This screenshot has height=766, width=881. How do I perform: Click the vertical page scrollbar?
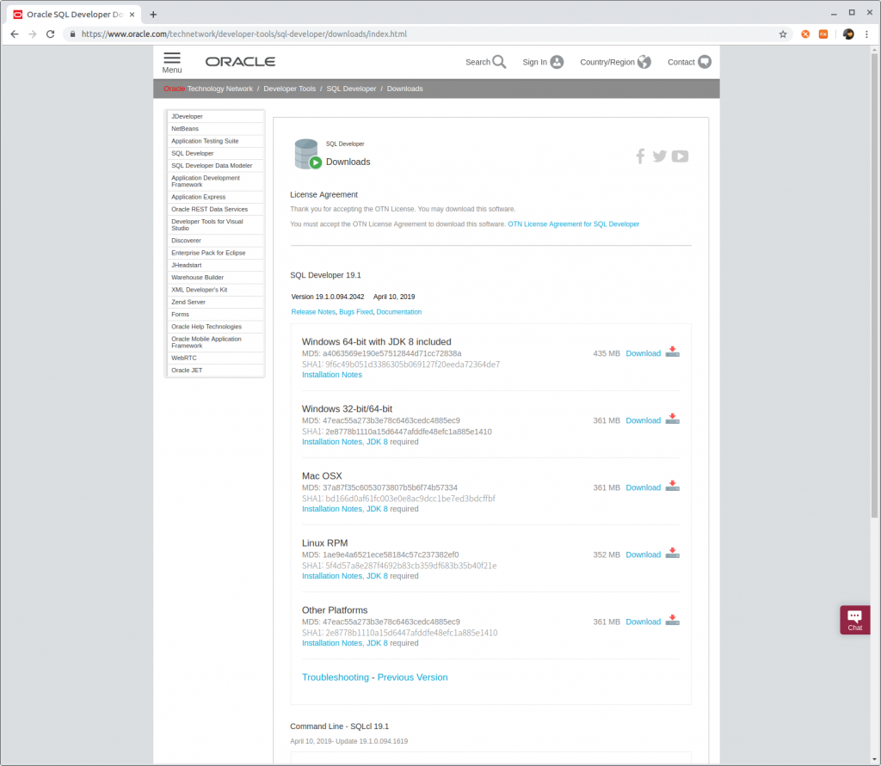click(874, 285)
